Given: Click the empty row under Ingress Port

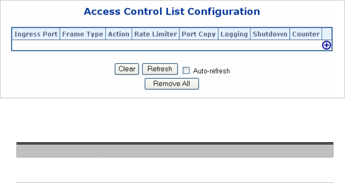Looking at the screenshot, I should pos(35,45).
